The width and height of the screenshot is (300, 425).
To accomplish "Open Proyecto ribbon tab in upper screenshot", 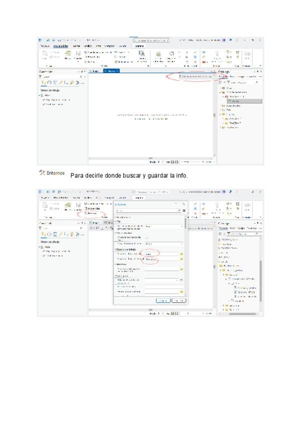I will [x=44, y=46].
